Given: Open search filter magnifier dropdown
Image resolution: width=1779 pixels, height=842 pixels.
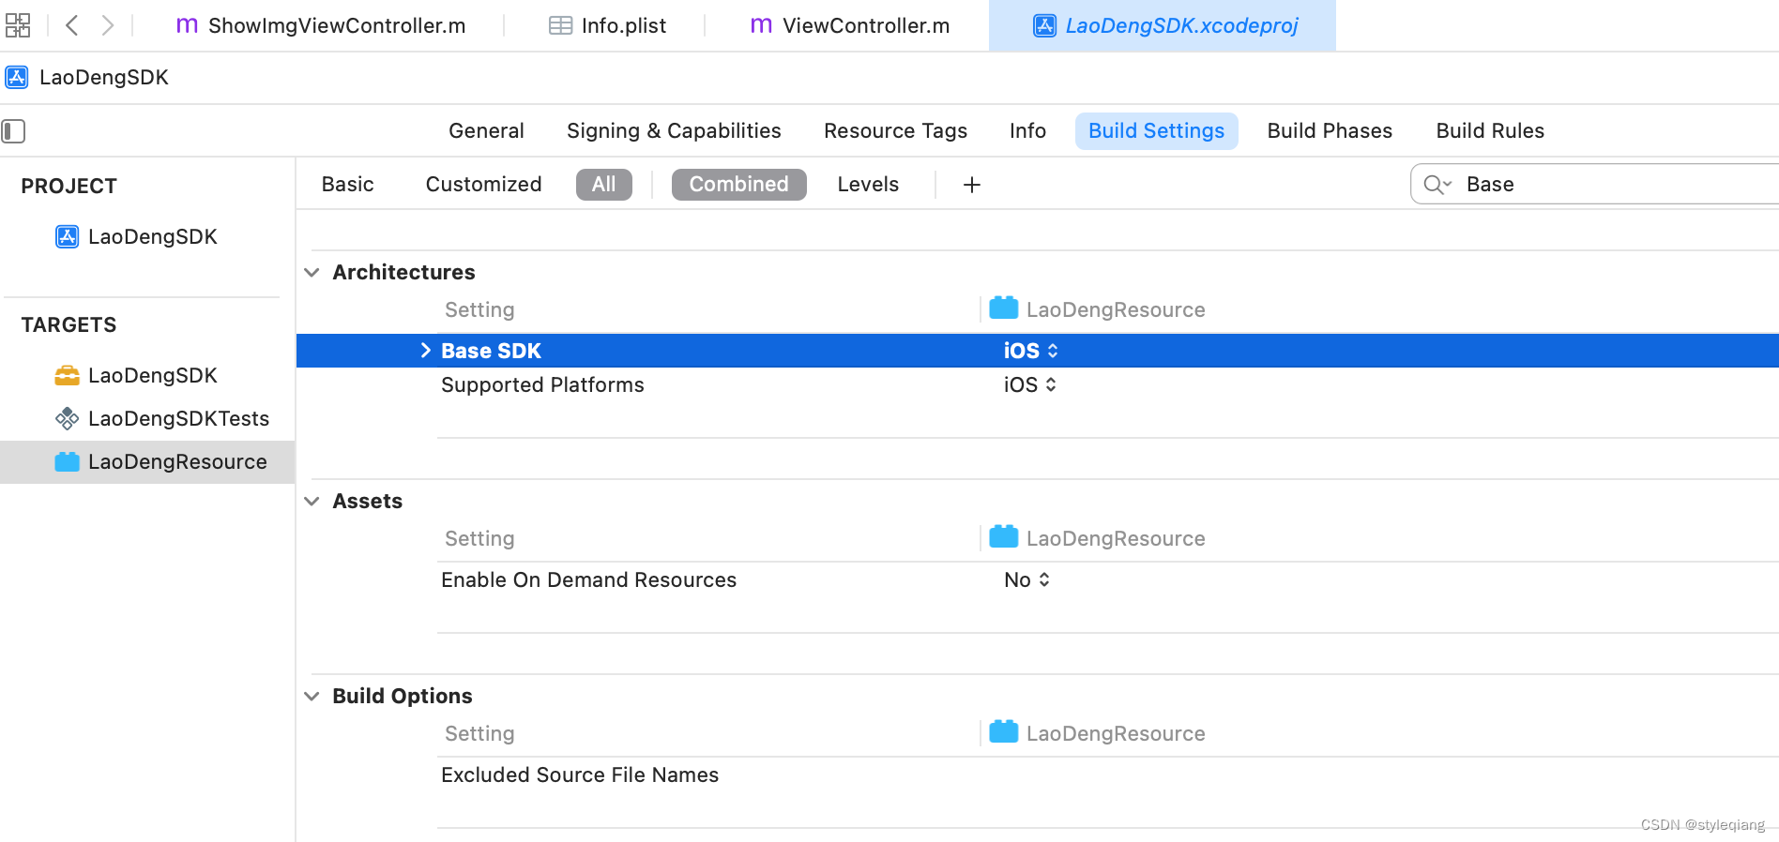Looking at the screenshot, I should (x=1437, y=185).
